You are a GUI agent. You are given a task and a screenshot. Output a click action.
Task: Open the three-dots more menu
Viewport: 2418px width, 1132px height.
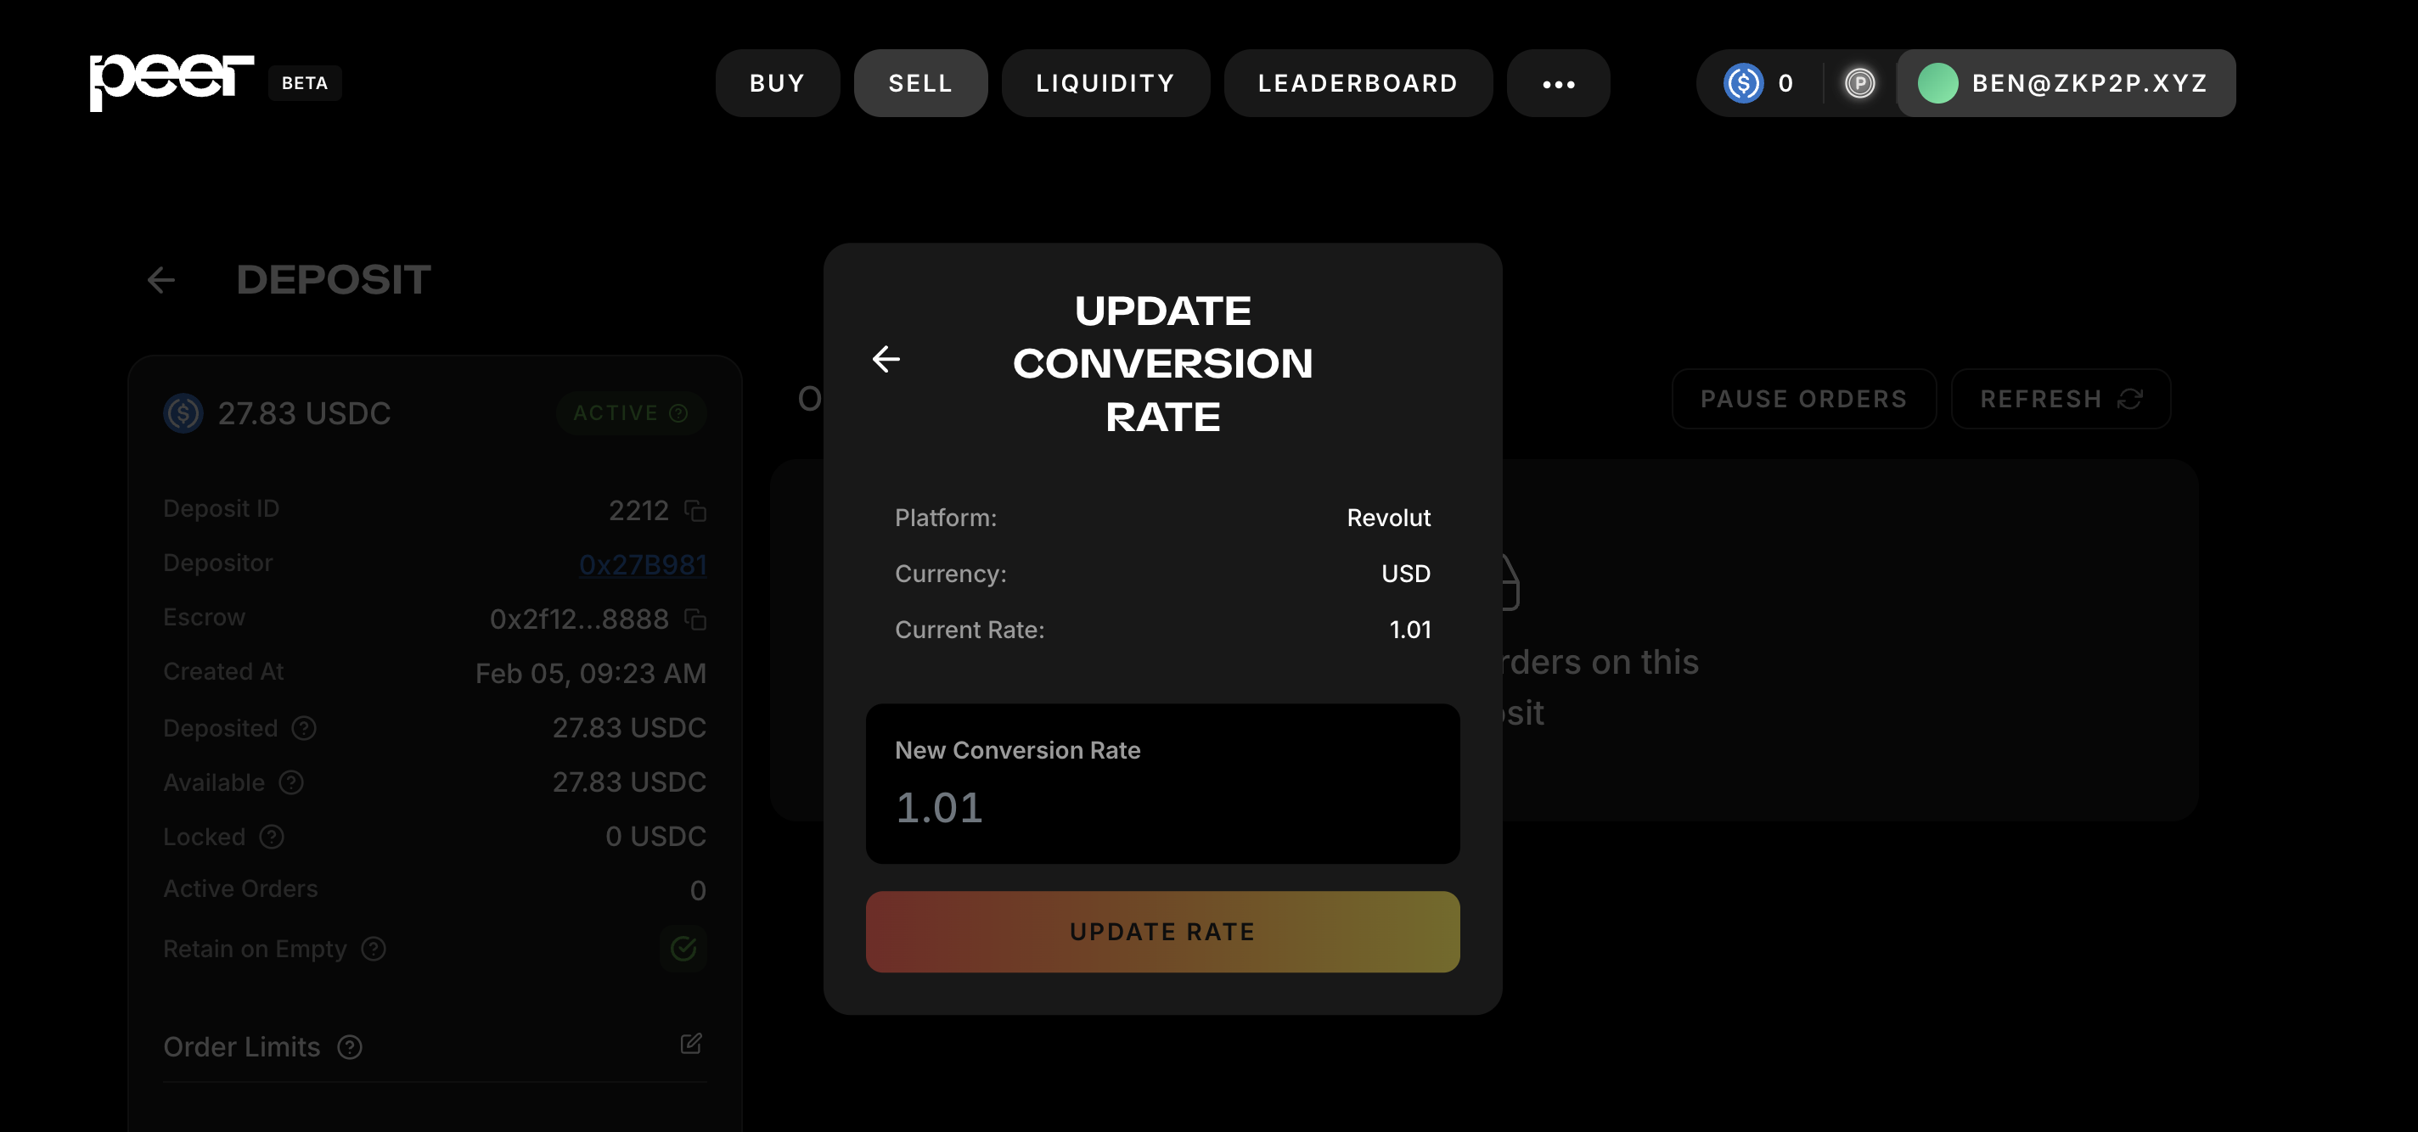tap(1558, 83)
